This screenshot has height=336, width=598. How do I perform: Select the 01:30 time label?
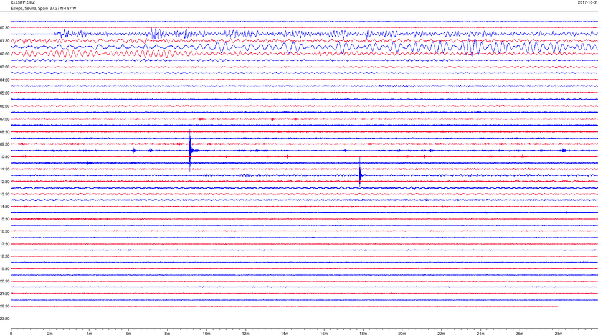[5, 41]
